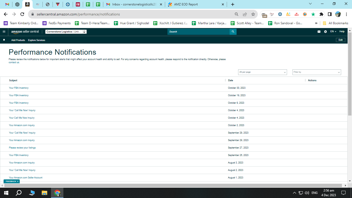Click the browser zoom magnifier icon
This screenshot has width=352, height=198.
point(237,14)
